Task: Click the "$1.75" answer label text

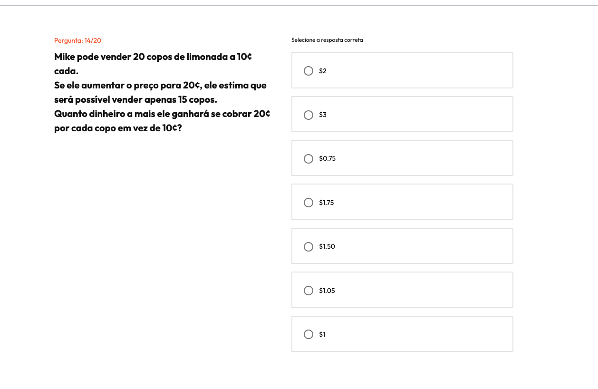Action: click(327, 203)
